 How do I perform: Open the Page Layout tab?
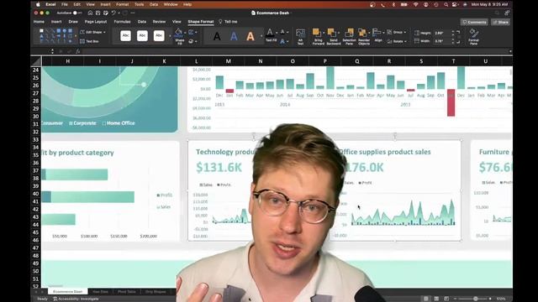[x=96, y=22]
